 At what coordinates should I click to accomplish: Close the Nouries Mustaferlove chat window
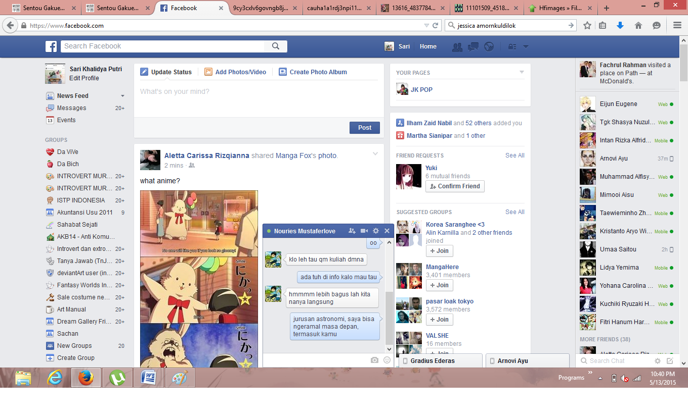point(387,231)
